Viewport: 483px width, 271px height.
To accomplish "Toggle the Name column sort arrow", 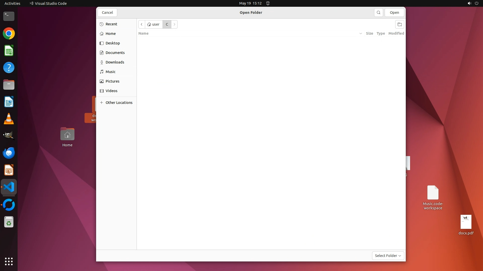I will [360, 33].
